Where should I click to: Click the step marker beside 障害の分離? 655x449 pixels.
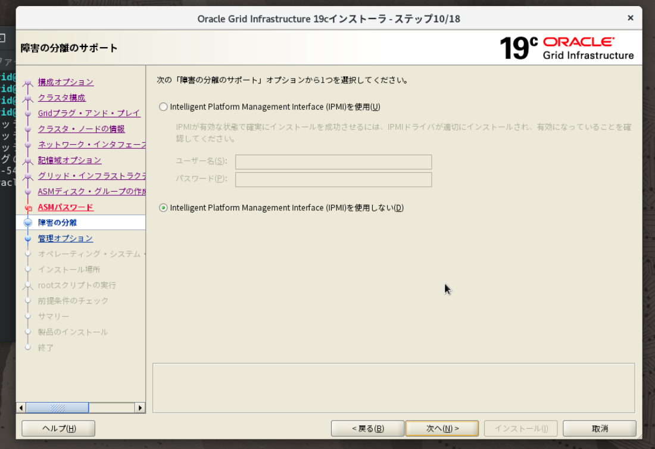[x=28, y=223]
